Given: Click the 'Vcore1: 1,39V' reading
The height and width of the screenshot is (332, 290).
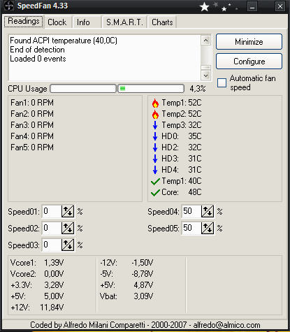Looking at the screenshot, I should click(37, 263).
